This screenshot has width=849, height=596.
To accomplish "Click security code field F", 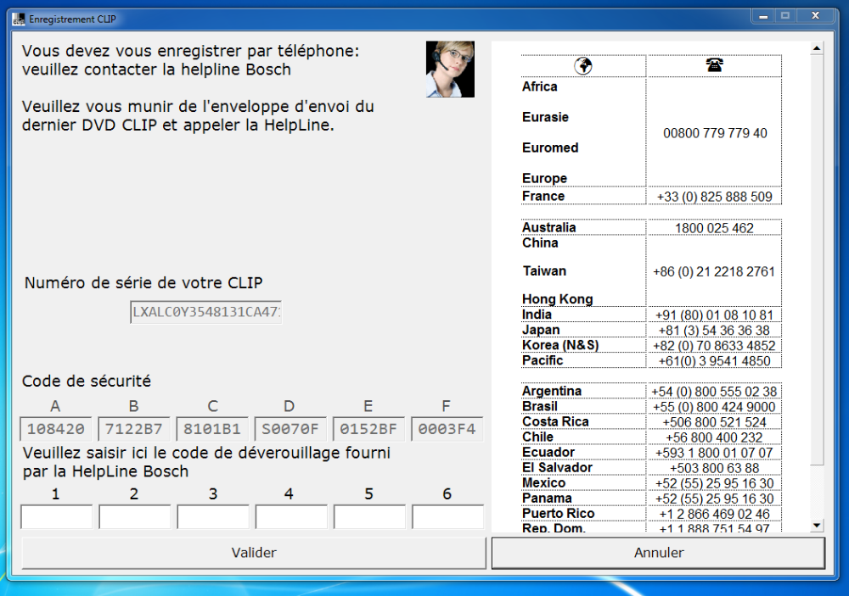I will 447,428.
